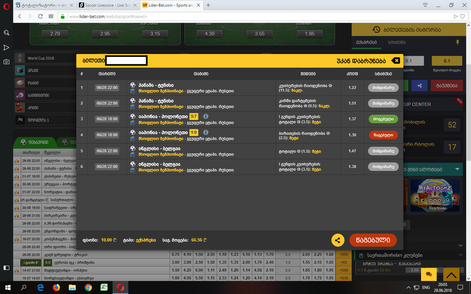Open the Opera tab menu dropdown icon
The image size is (471, 294).
[425, 5]
